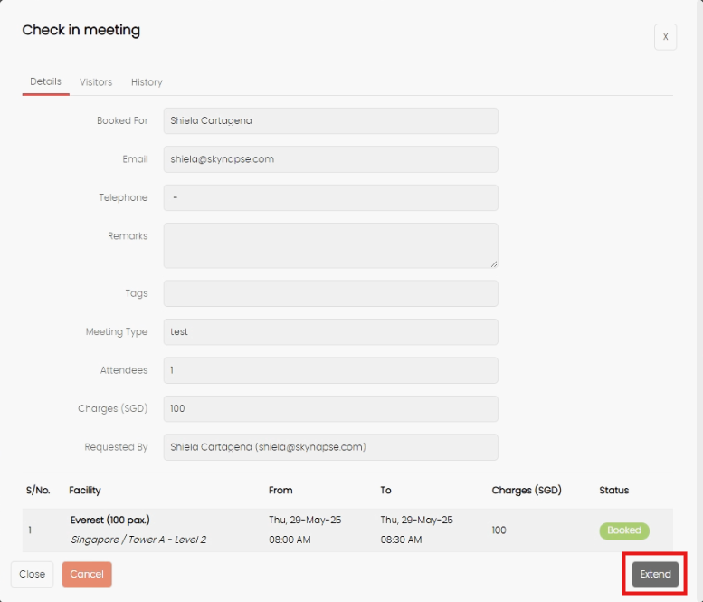Click the Requested By field

[331, 447]
